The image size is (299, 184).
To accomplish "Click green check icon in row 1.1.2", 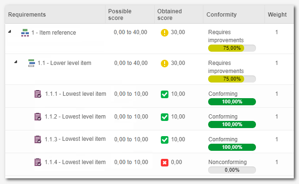I will point(165,117).
